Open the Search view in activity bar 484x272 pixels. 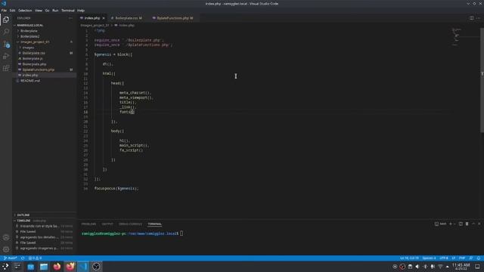pyautogui.click(x=6, y=32)
